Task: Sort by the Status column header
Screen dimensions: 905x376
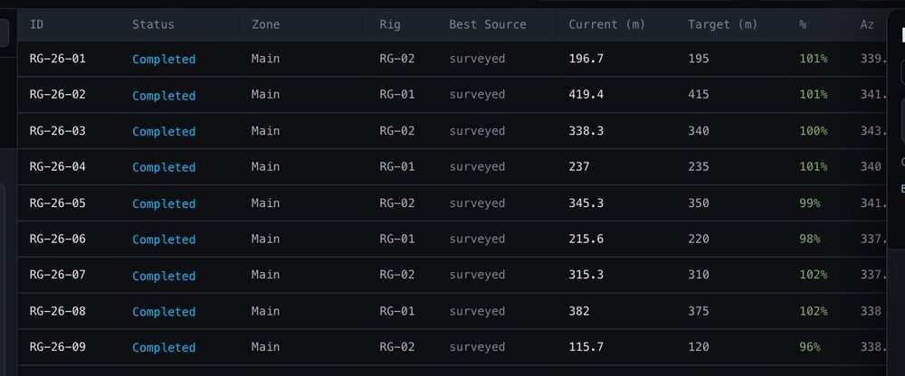Action: click(153, 24)
